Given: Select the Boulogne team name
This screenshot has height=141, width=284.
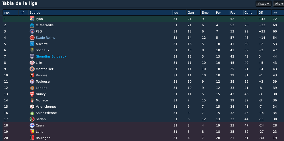Looking at the screenshot, I should (43, 138).
